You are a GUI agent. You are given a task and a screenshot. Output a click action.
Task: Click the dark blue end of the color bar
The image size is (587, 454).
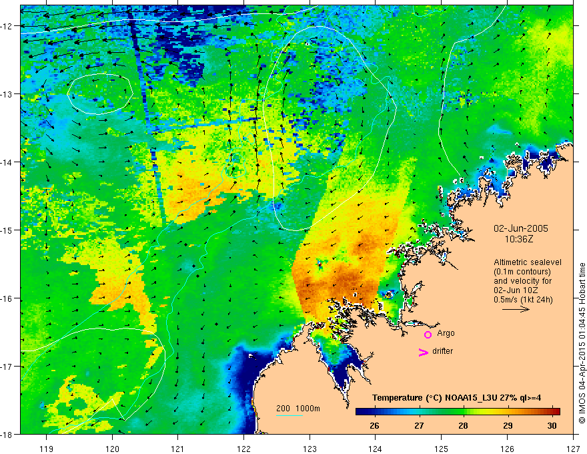(360, 411)
